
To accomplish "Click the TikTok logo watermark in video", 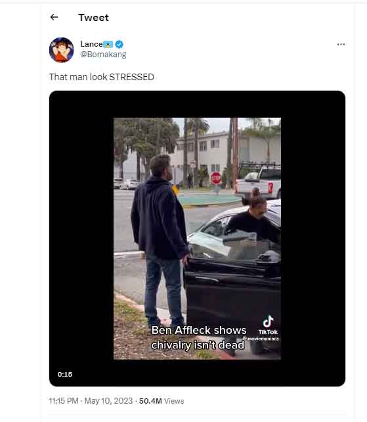I will click(x=268, y=325).
